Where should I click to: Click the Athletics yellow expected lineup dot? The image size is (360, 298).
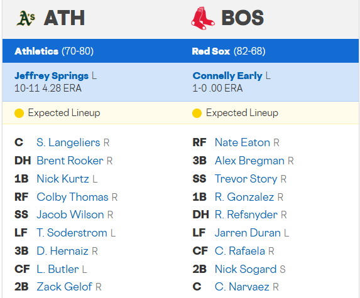pos(19,113)
